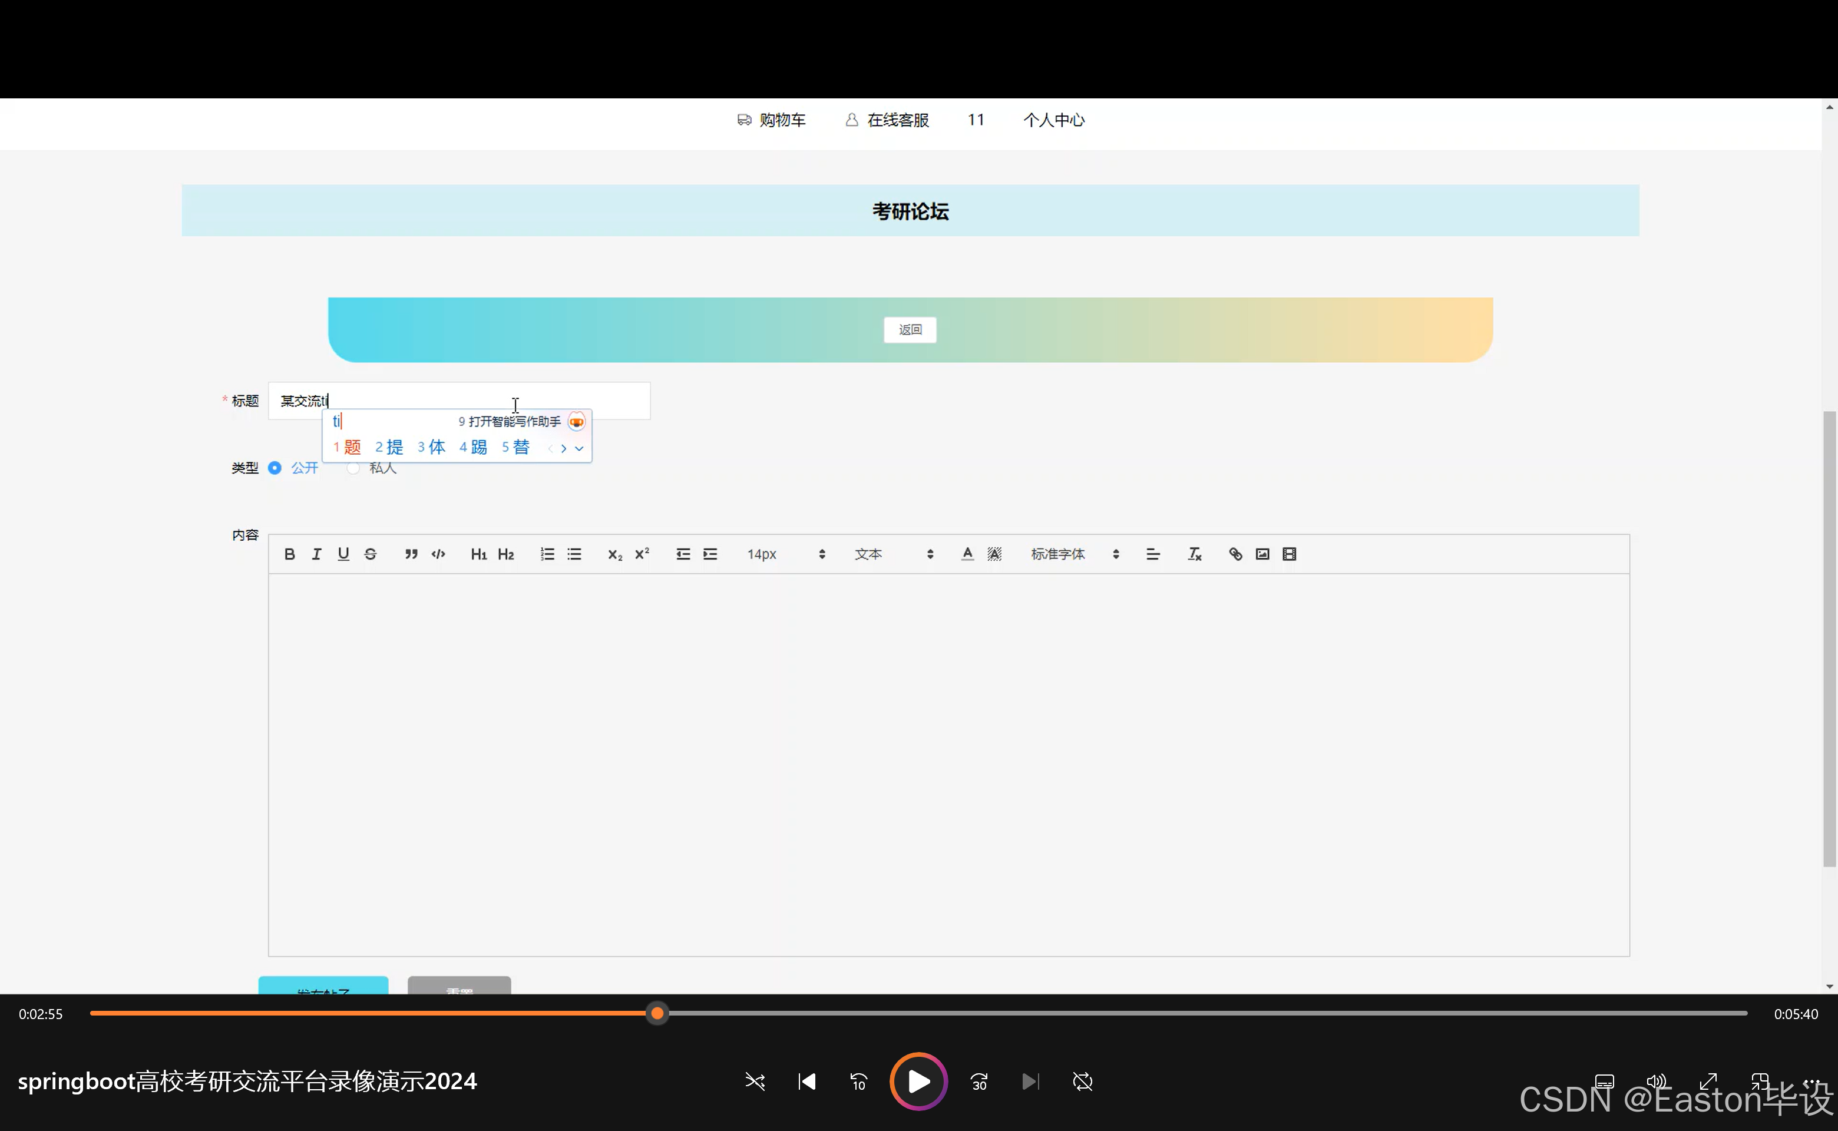Select the 私人 type radio button
1838x1131 pixels.
(353, 468)
